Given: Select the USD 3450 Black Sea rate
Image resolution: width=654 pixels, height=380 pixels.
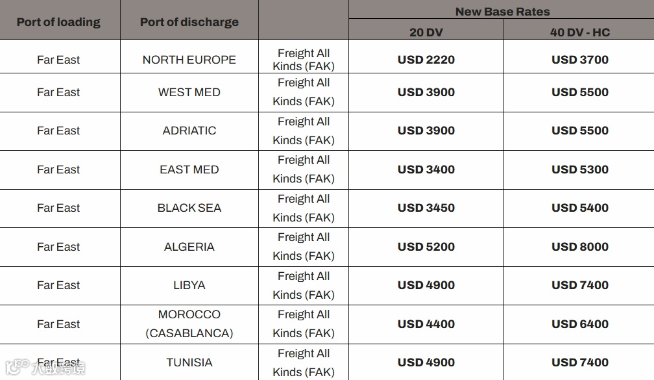Looking at the screenshot, I should [x=426, y=209].
